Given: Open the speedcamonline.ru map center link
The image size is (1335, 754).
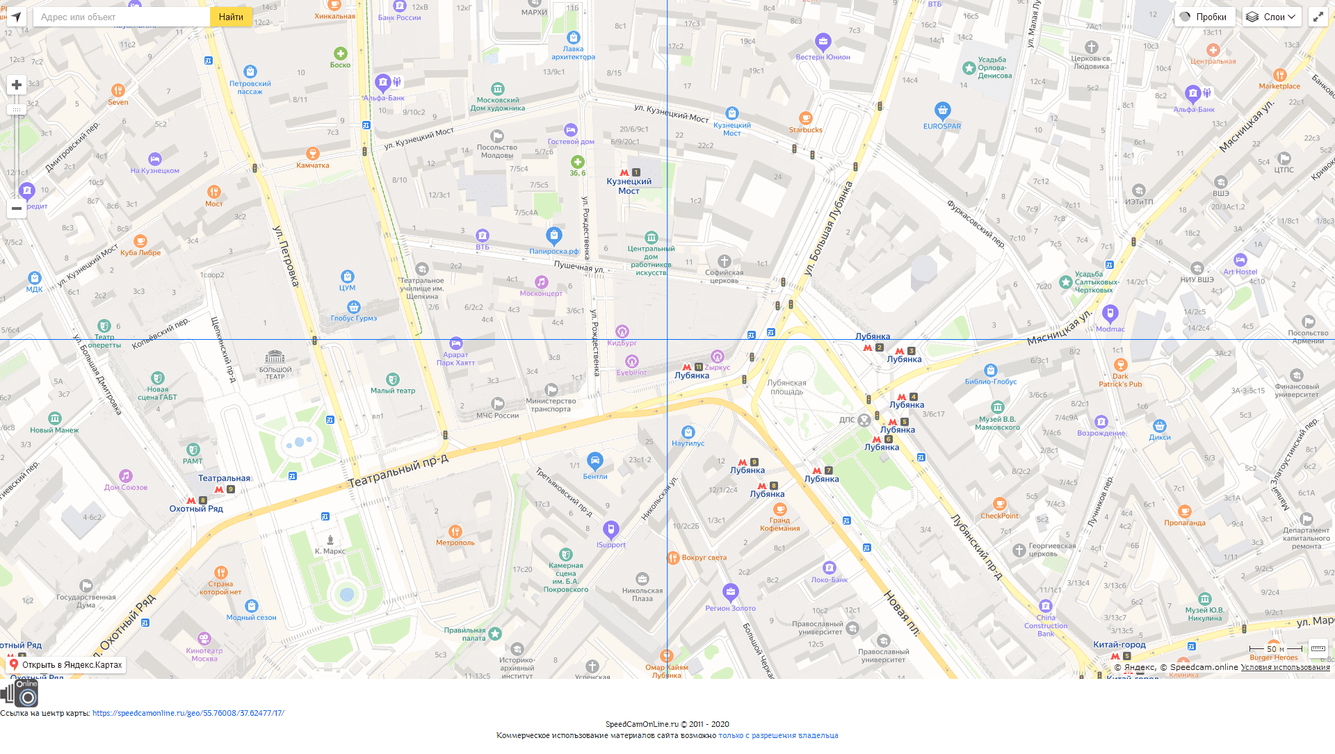Looking at the screenshot, I should click(188, 713).
